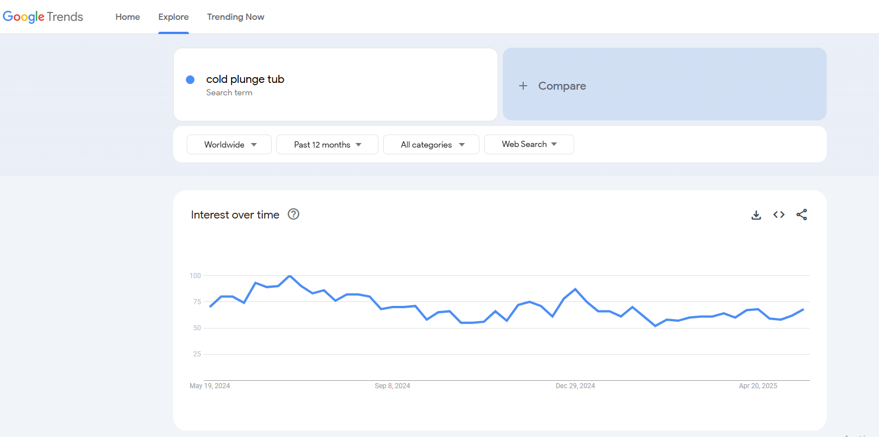
Task: Open the Worldwide region dropdown
Action: (x=229, y=144)
